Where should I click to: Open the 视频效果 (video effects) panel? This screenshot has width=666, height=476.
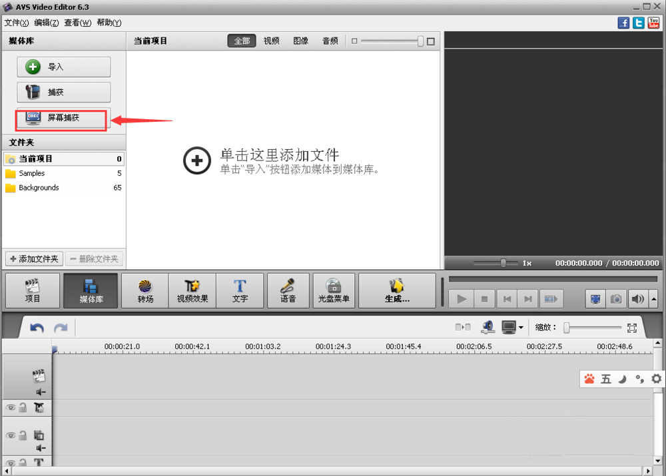click(x=192, y=290)
